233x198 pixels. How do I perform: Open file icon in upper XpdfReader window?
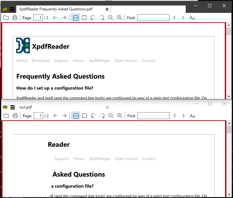tap(6, 18)
